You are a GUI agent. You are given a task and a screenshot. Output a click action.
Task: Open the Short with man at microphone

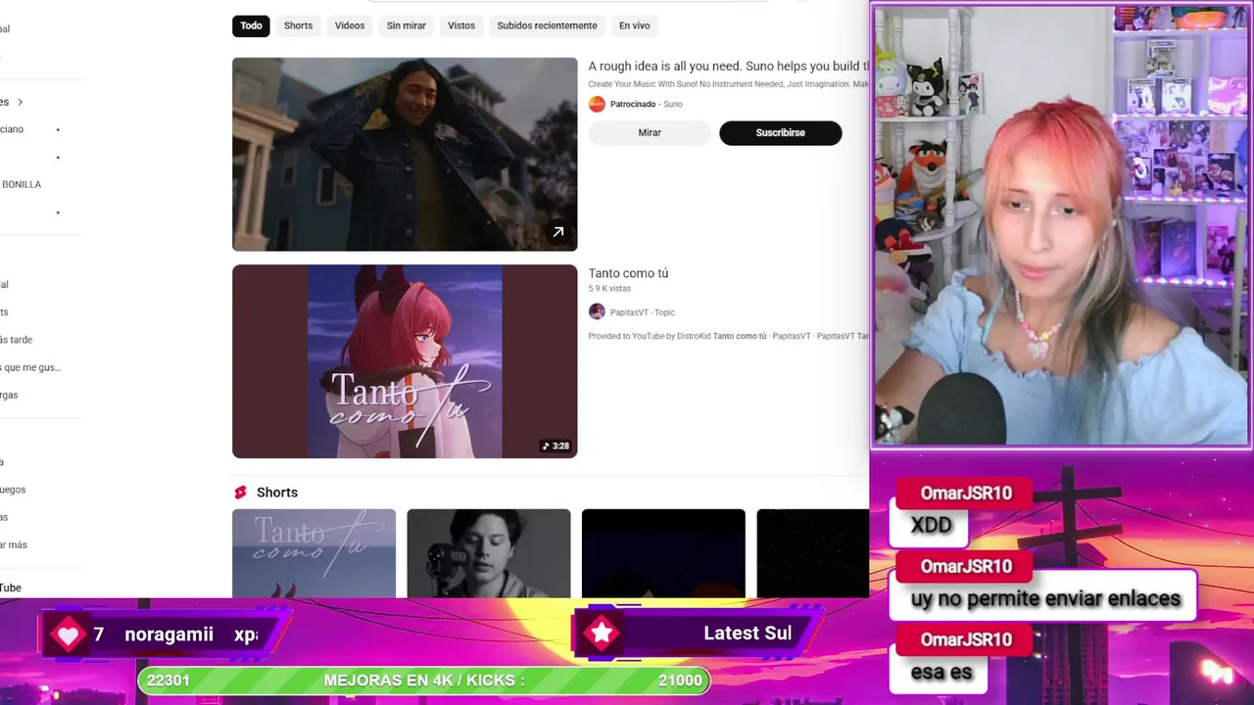[488, 553]
